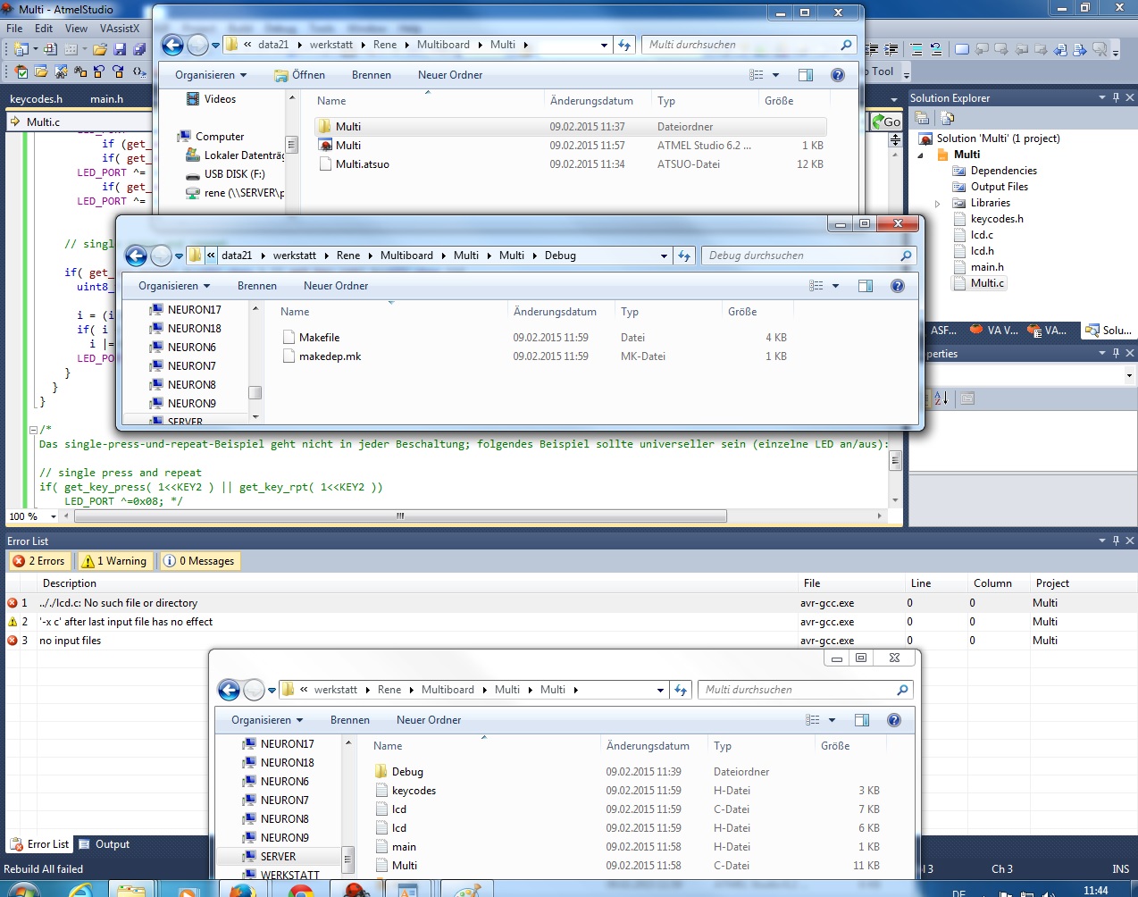This screenshot has width=1138, height=897.
Task: Toggle the 2 Errors filter
Action: point(38,561)
